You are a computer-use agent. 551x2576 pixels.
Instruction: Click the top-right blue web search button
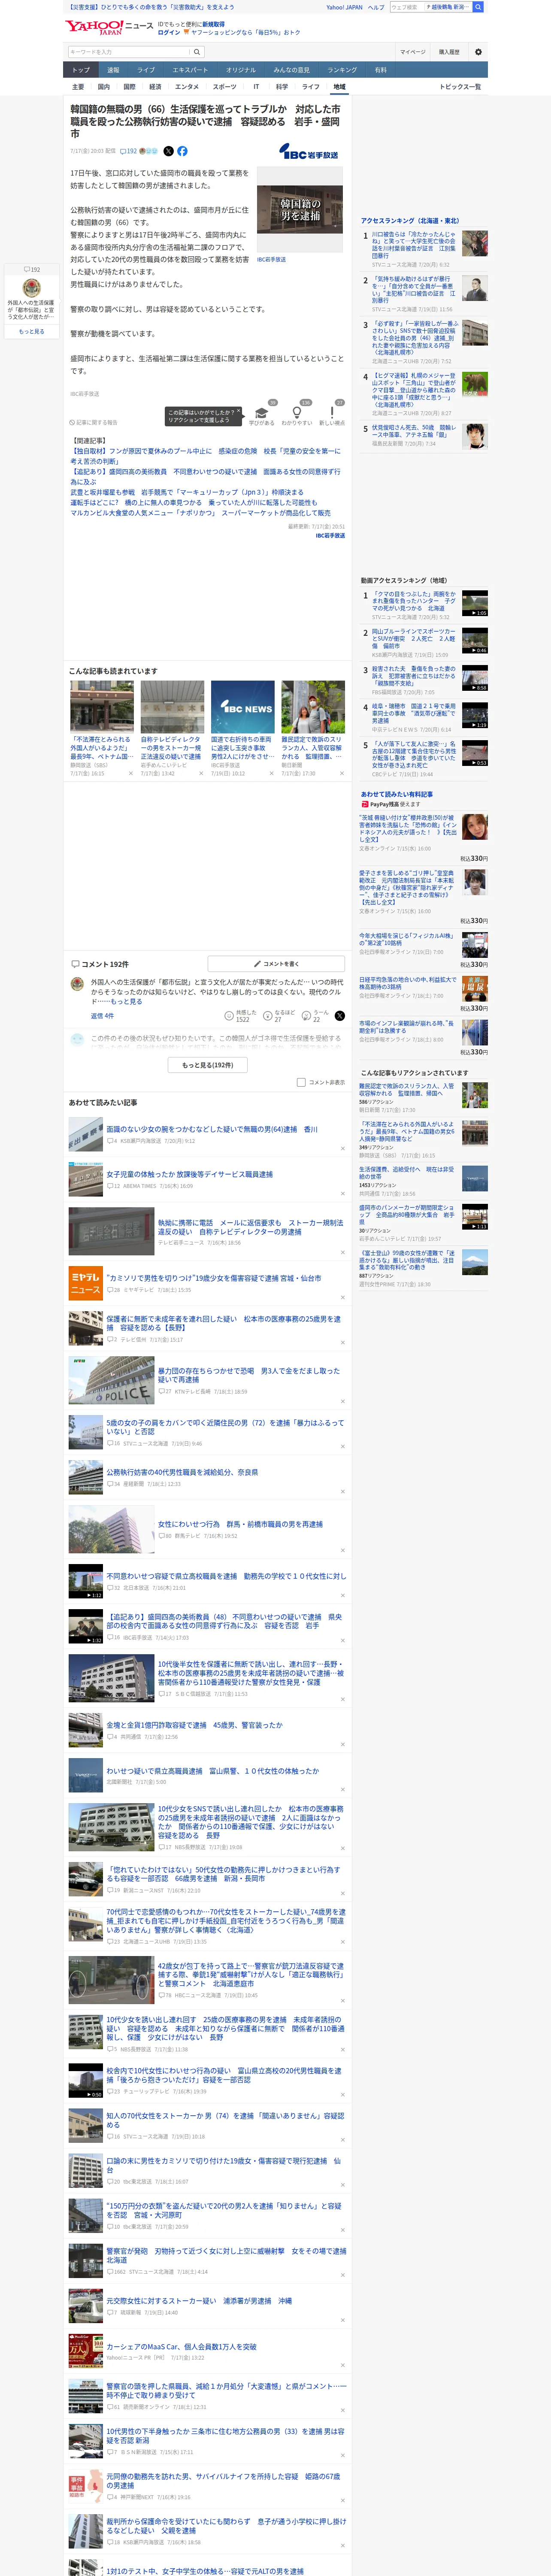click(x=478, y=7)
